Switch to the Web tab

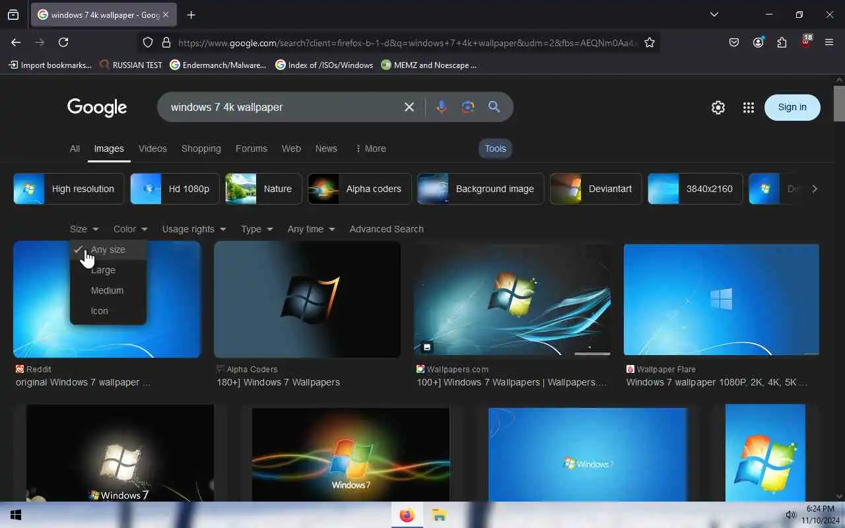(291, 148)
